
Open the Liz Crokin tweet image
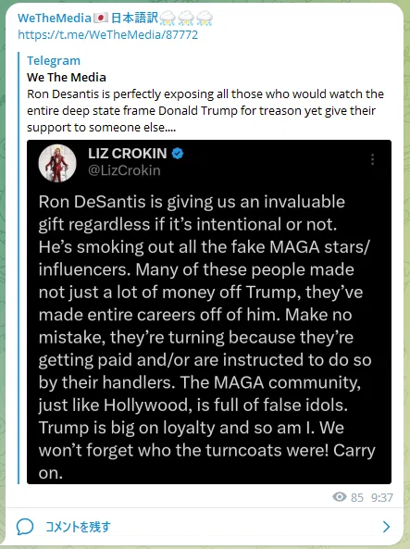[209, 312]
